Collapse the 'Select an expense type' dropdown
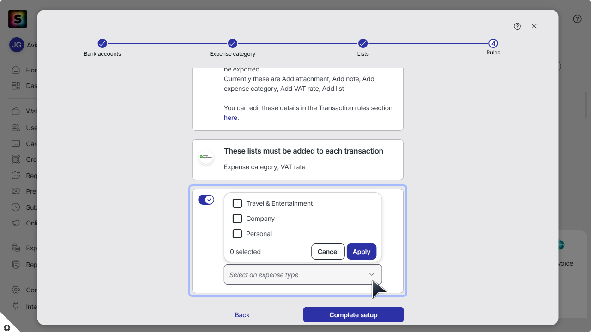The image size is (591, 332). point(303,274)
